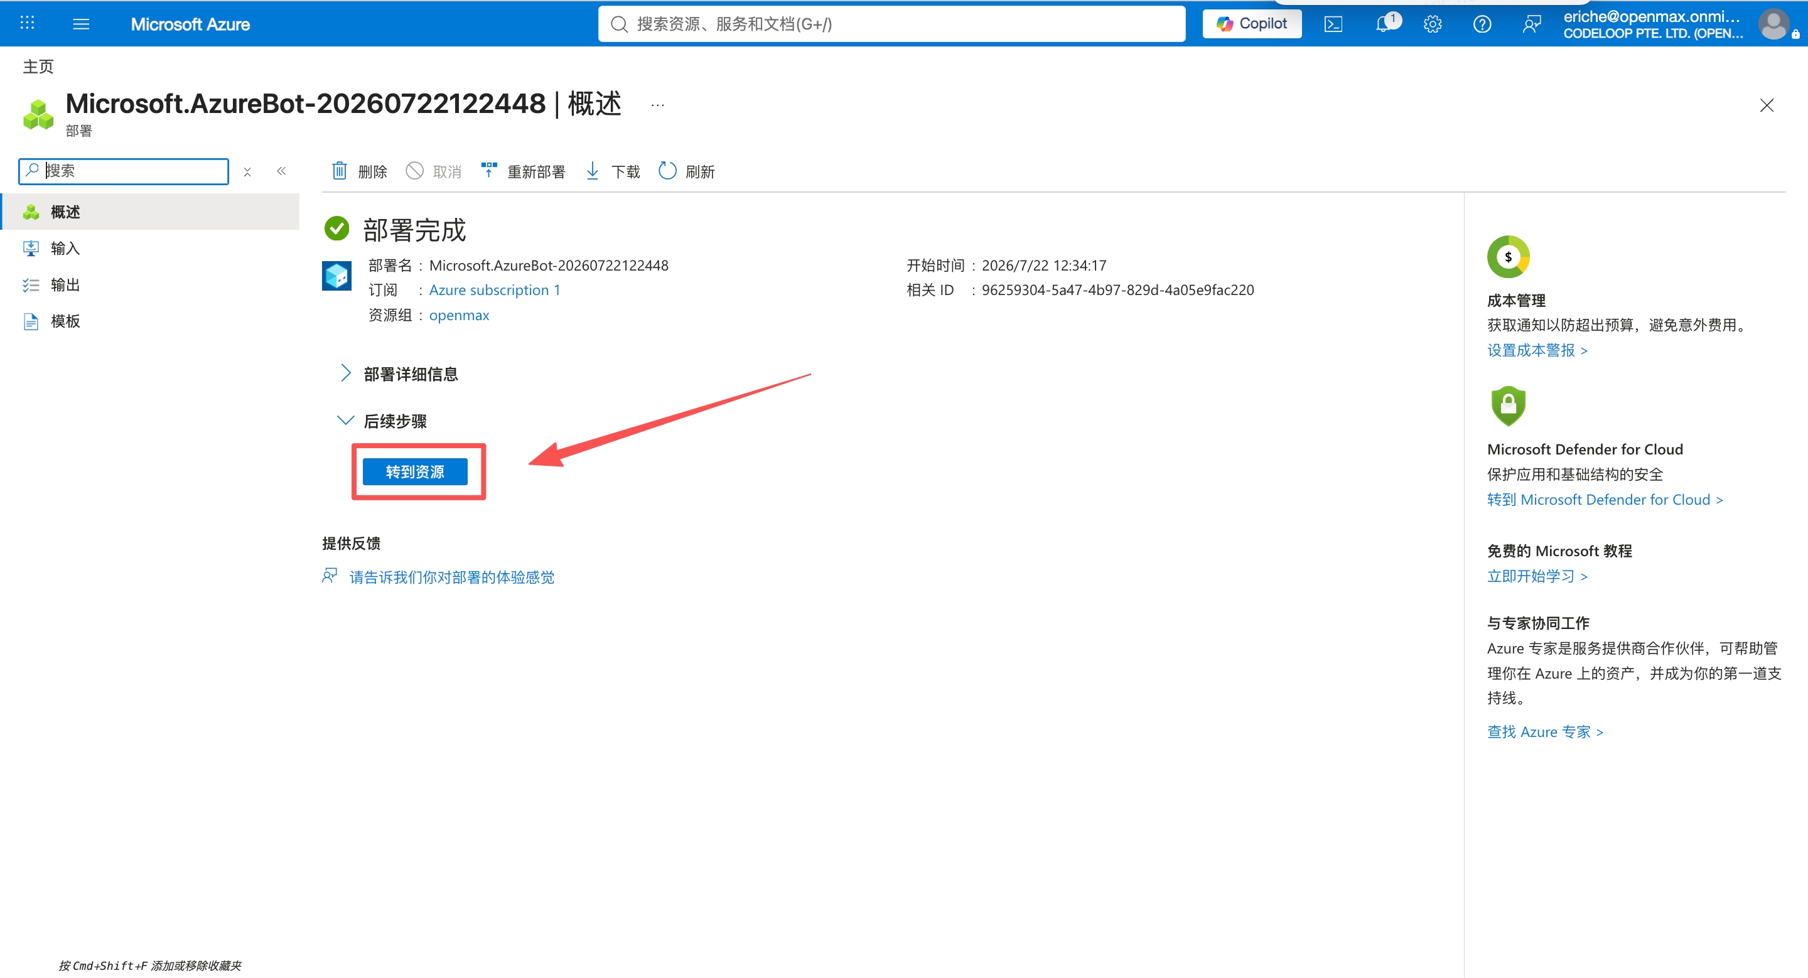Collapse the sidebar using double chevron
This screenshot has height=978, width=1808.
(281, 171)
